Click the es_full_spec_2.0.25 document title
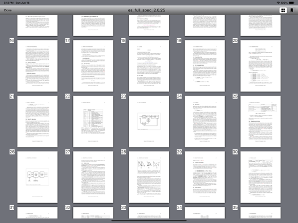 tap(146, 10)
